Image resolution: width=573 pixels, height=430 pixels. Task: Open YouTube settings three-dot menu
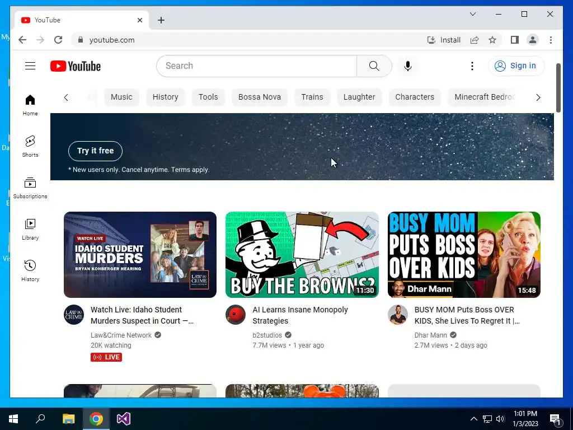click(472, 66)
